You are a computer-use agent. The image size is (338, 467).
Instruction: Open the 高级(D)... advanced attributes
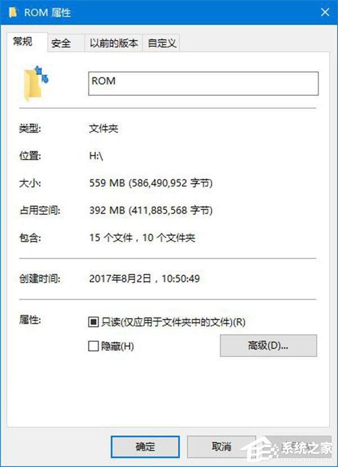268,346
